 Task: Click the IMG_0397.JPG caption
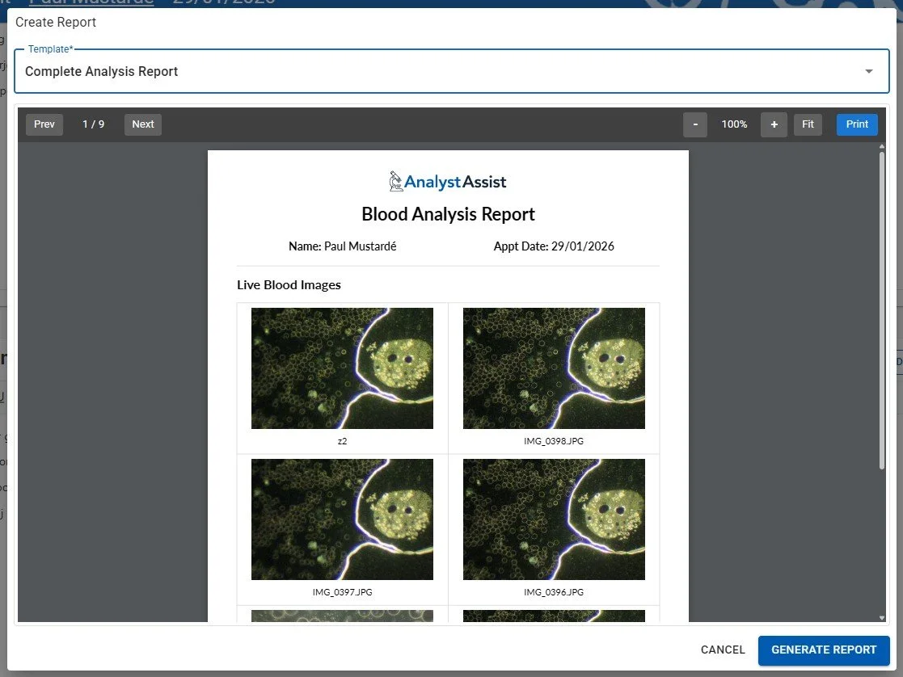click(342, 592)
